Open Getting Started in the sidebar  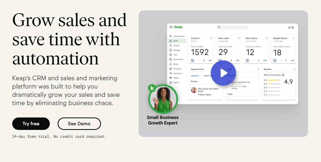(177, 36)
